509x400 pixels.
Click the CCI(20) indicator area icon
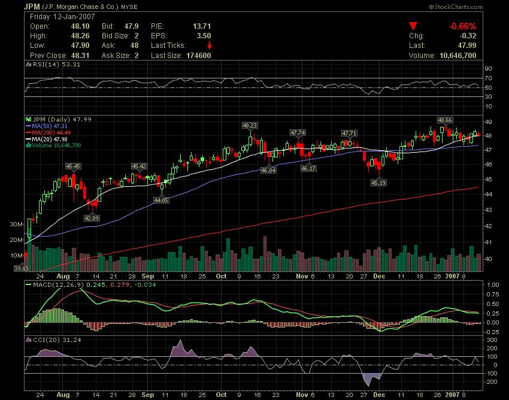pyautogui.click(x=29, y=340)
